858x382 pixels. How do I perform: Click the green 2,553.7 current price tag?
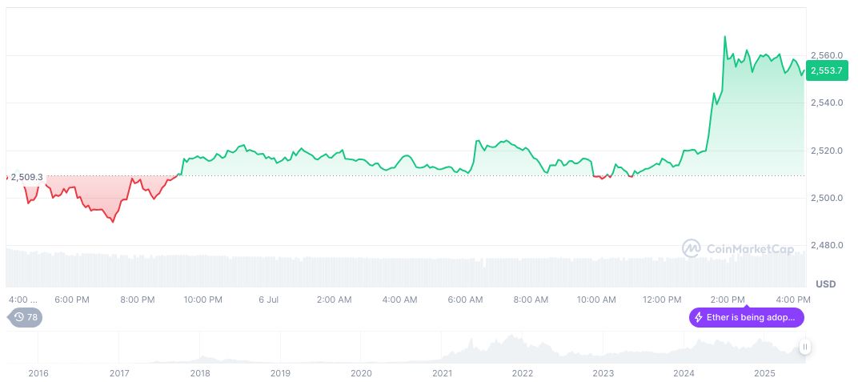tap(827, 70)
